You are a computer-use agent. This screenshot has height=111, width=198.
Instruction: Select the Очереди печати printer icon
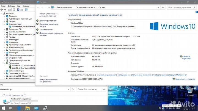[x=7, y=58]
